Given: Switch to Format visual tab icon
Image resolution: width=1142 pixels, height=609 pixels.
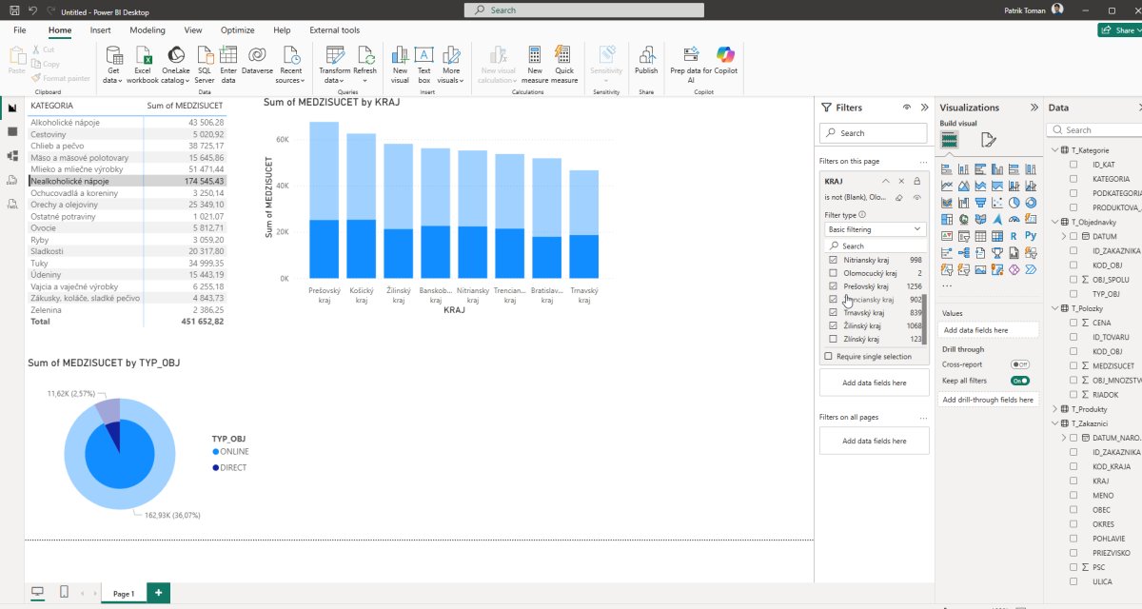Looking at the screenshot, I should pos(988,140).
